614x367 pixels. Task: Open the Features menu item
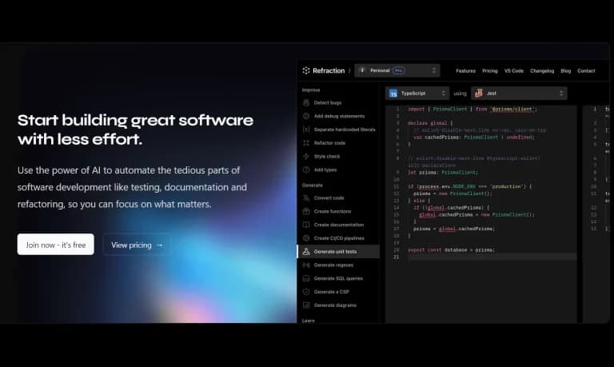(465, 71)
